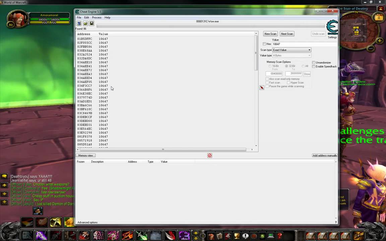Select the All radio button
Viewport: 386px width, 241px height.
[303, 66]
